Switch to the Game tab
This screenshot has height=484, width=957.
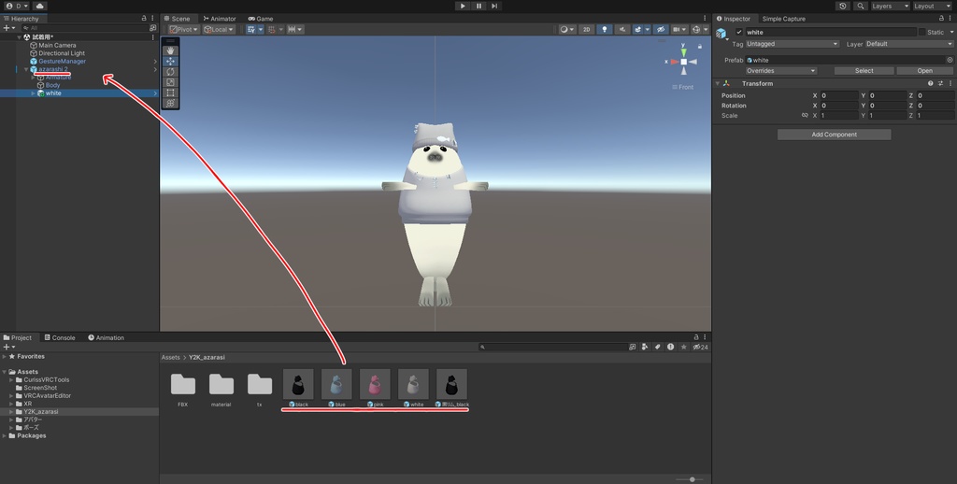[261, 19]
